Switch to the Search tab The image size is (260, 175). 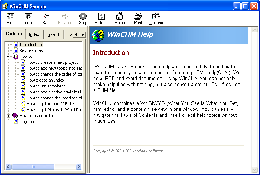[54, 34]
